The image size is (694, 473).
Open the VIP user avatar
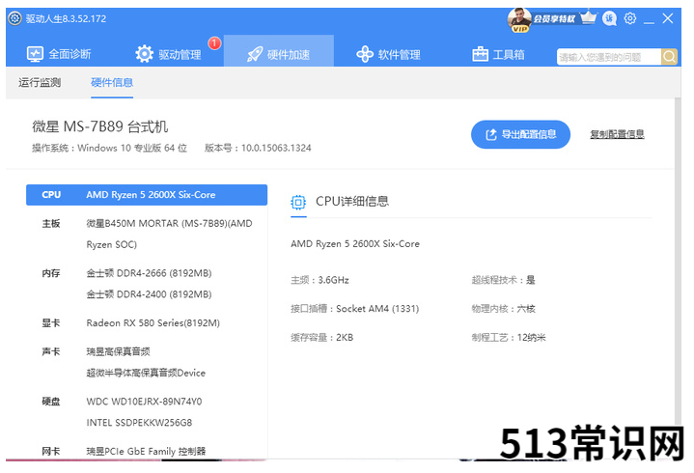click(519, 19)
